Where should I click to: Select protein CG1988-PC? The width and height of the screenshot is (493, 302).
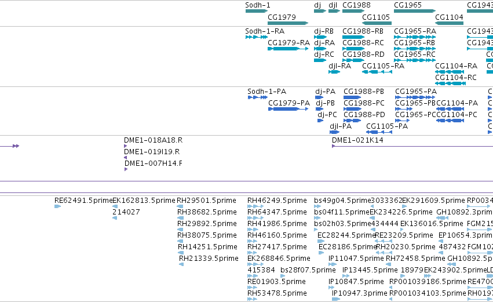coord(352,109)
